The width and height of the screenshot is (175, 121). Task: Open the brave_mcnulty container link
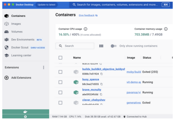(92, 90)
